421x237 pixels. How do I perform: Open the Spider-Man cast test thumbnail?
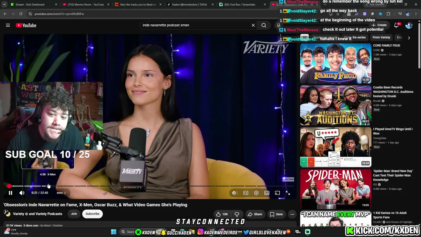335,189
